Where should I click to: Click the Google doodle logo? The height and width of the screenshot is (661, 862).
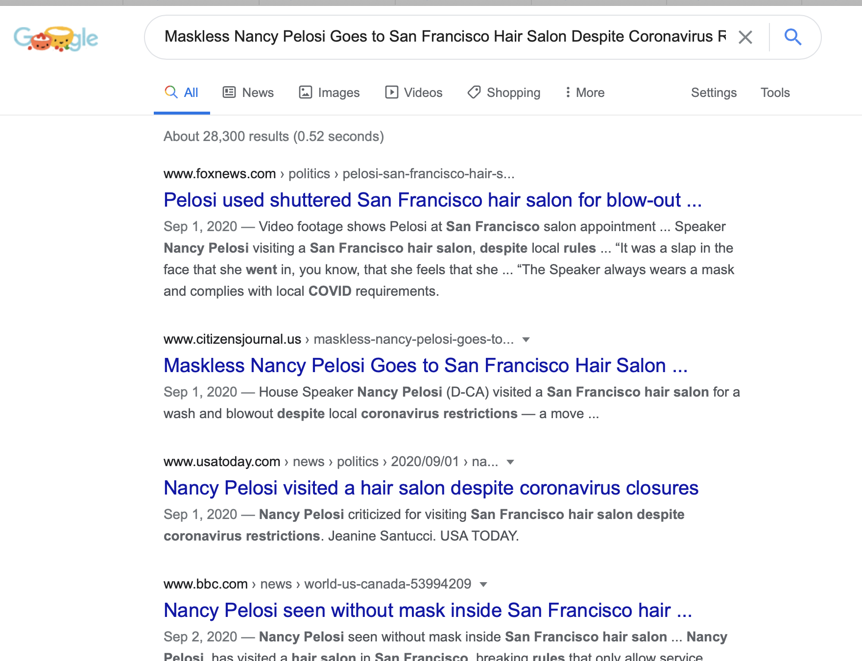pyautogui.click(x=56, y=38)
